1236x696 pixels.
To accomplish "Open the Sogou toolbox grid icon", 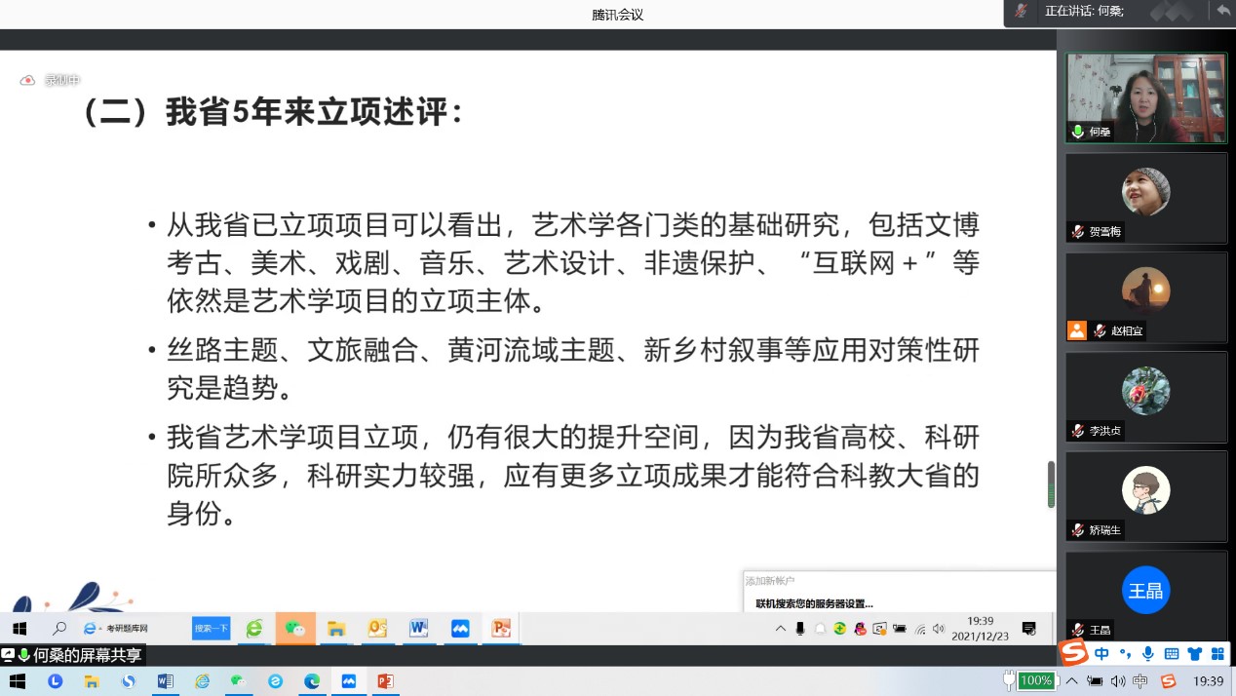I will pyautogui.click(x=1217, y=654).
